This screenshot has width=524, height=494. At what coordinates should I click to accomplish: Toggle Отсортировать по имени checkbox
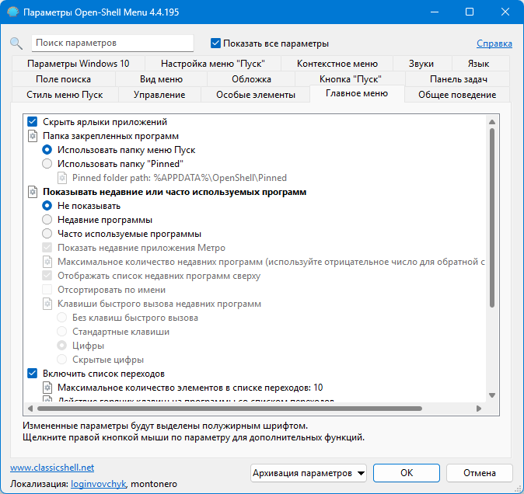tap(47, 290)
